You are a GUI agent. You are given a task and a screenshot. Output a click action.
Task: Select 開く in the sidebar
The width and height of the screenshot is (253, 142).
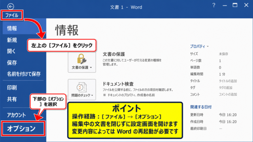[x=11, y=51]
